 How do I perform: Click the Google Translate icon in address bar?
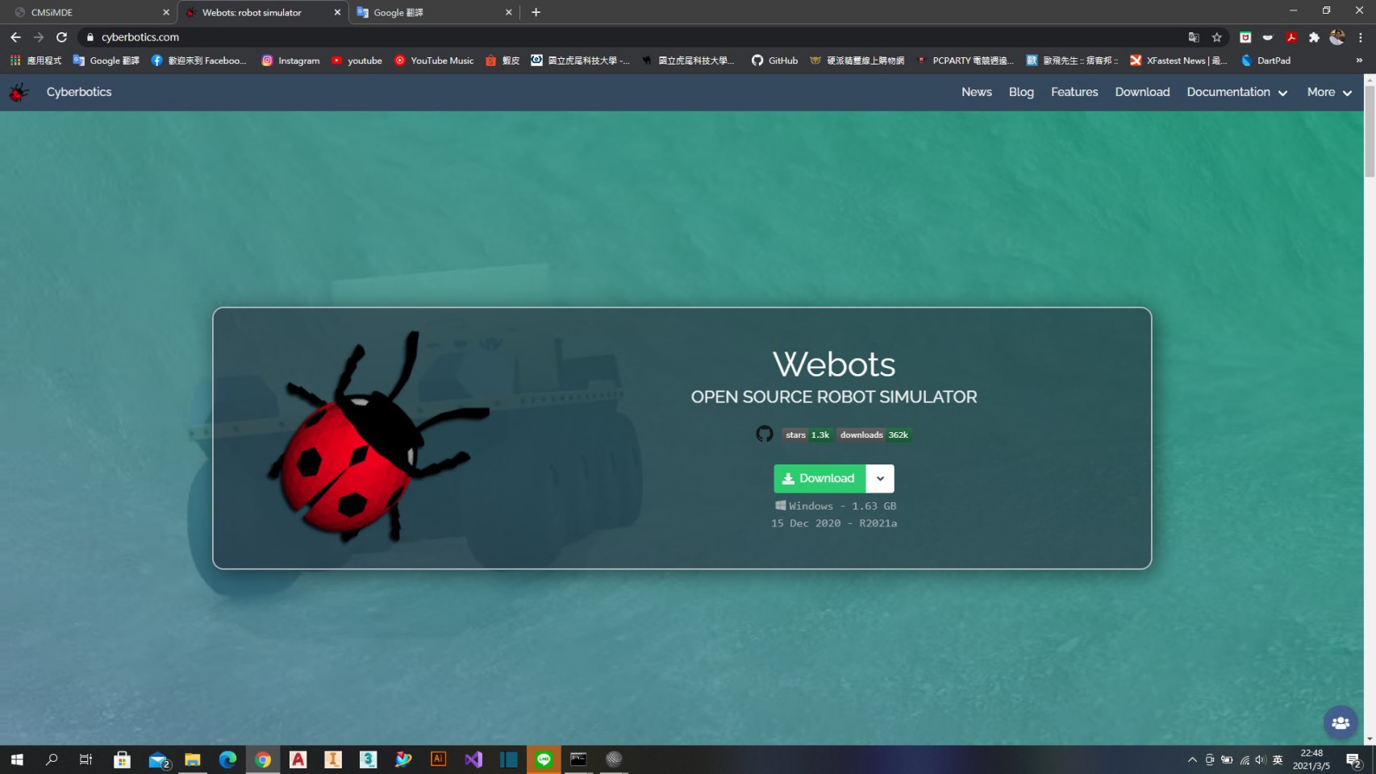(1194, 37)
